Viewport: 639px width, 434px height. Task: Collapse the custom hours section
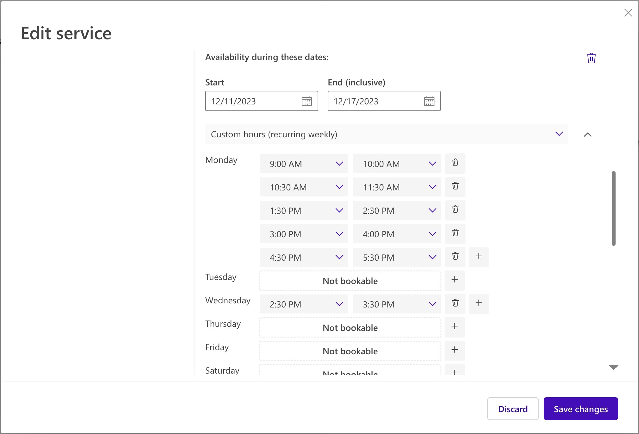click(x=588, y=135)
